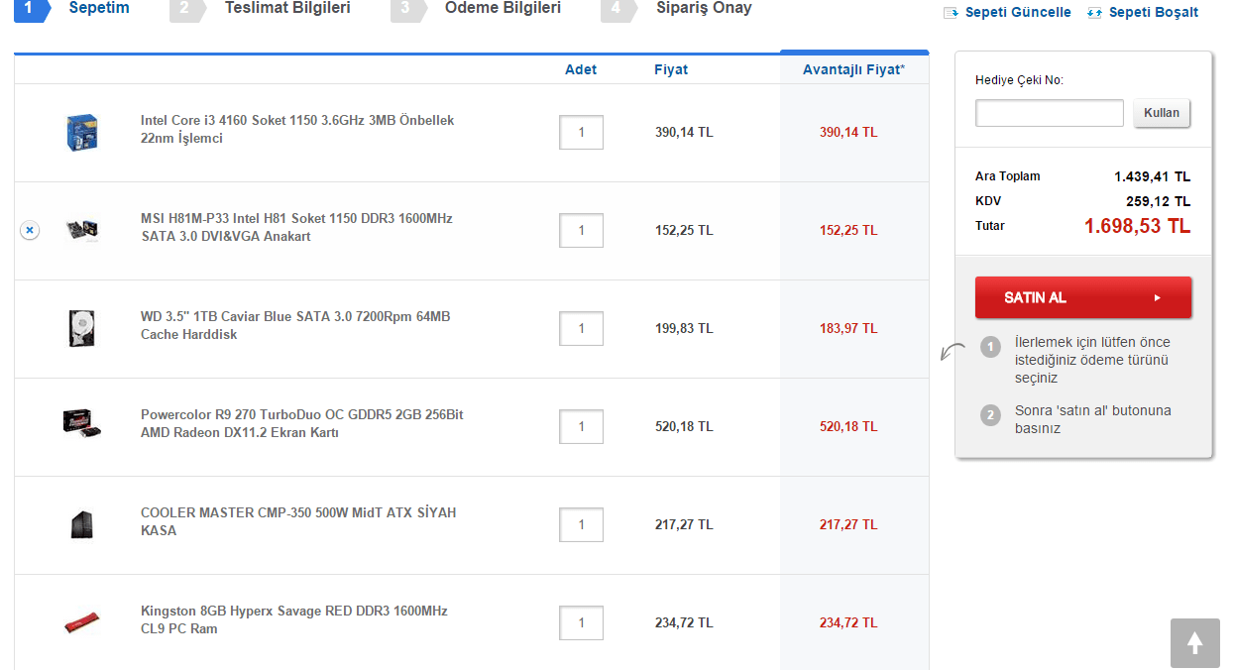The height and width of the screenshot is (670, 1234).
Task: Click the Sepeti Boşalt empty cart link
Action: tap(1153, 13)
